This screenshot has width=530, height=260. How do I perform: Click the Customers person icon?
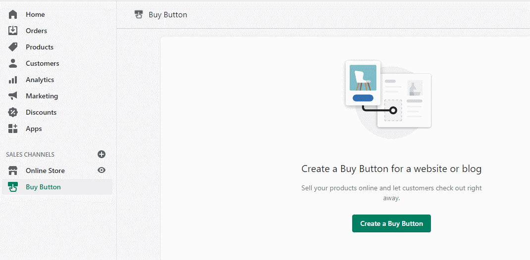tap(13, 63)
